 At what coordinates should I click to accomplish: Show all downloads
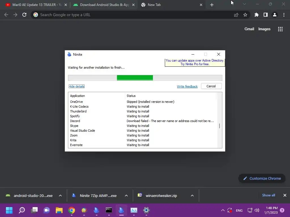tap(268, 195)
